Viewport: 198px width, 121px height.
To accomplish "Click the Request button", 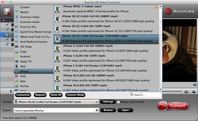I will (40, 95).
